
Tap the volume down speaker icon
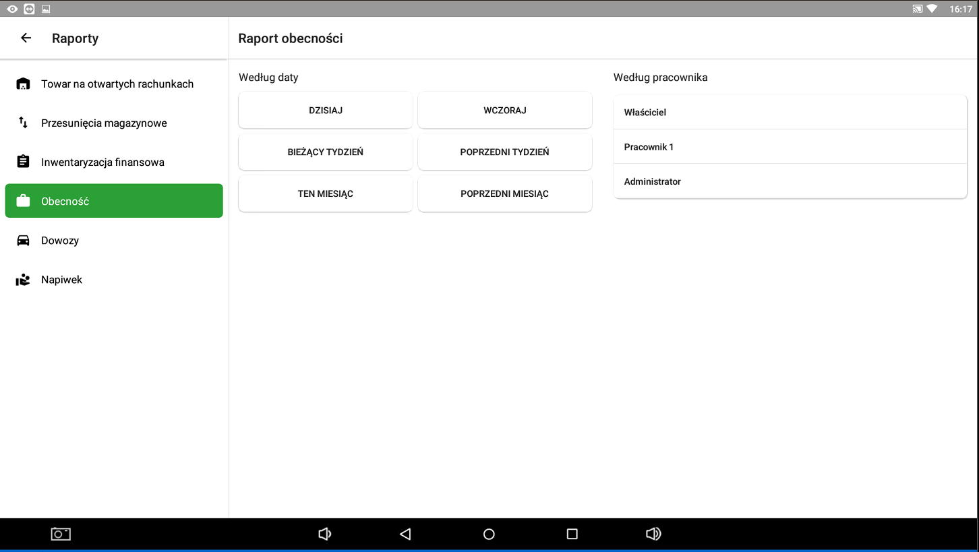coord(324,534)
